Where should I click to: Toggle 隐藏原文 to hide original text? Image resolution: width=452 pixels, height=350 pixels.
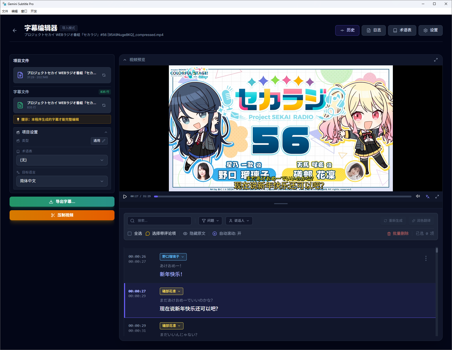coord(194,233)
